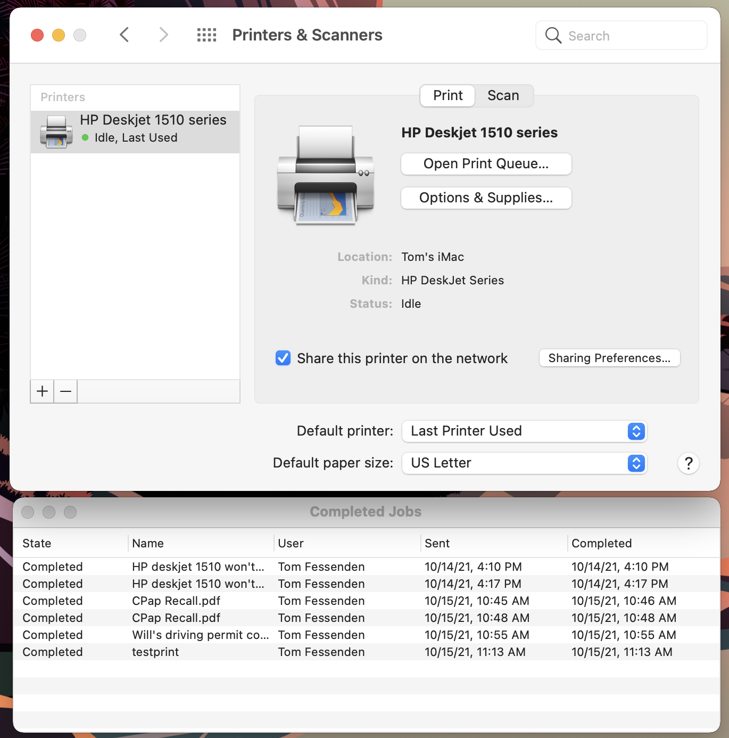Click the Kind value HP DeskJet Series
729x738 pixels.
click(x=452, y=281)
